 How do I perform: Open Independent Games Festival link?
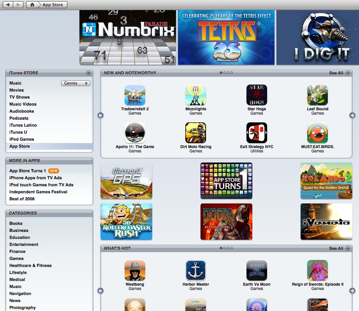point(38,192)
